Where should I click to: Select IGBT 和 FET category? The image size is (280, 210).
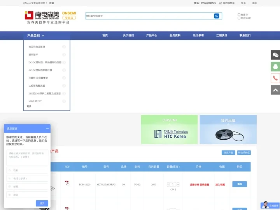coord(35,101)
